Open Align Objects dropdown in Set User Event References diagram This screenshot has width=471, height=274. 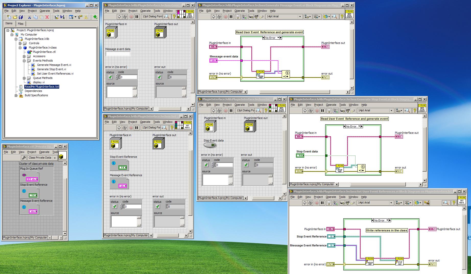399,203
